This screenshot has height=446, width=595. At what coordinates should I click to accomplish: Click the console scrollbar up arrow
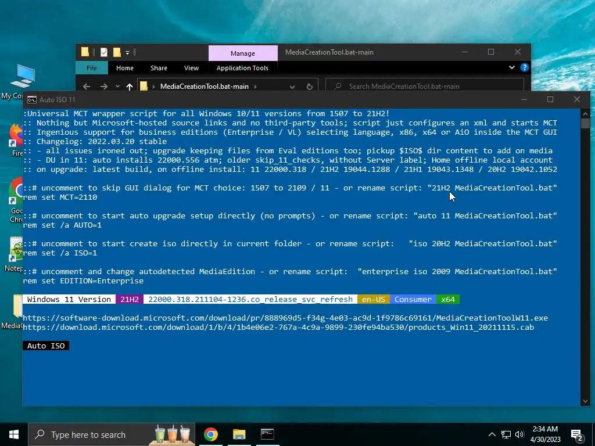point(585,113)
